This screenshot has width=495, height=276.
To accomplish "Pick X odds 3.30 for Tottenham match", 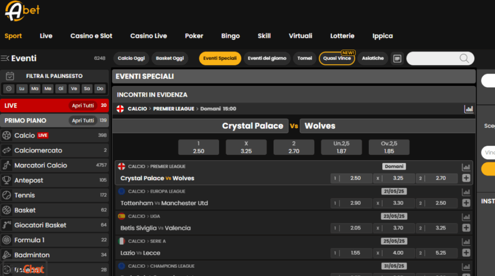I will 394,203.
